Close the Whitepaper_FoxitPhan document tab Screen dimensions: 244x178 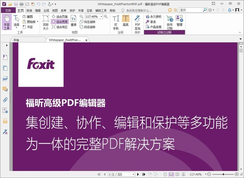pyautogui.click(x=86, y=40)
